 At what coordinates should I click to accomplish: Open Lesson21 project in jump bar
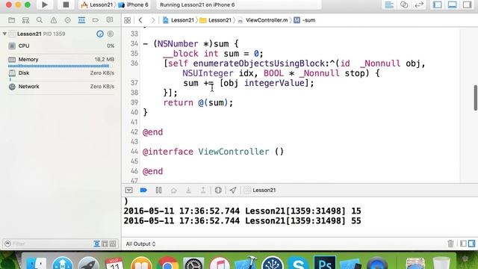pos(179,20)
